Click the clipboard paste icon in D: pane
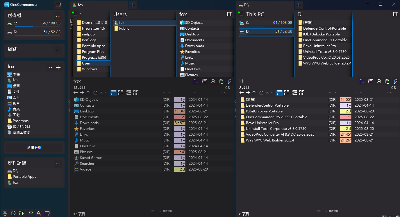400x217 pixels. [387, 82]
